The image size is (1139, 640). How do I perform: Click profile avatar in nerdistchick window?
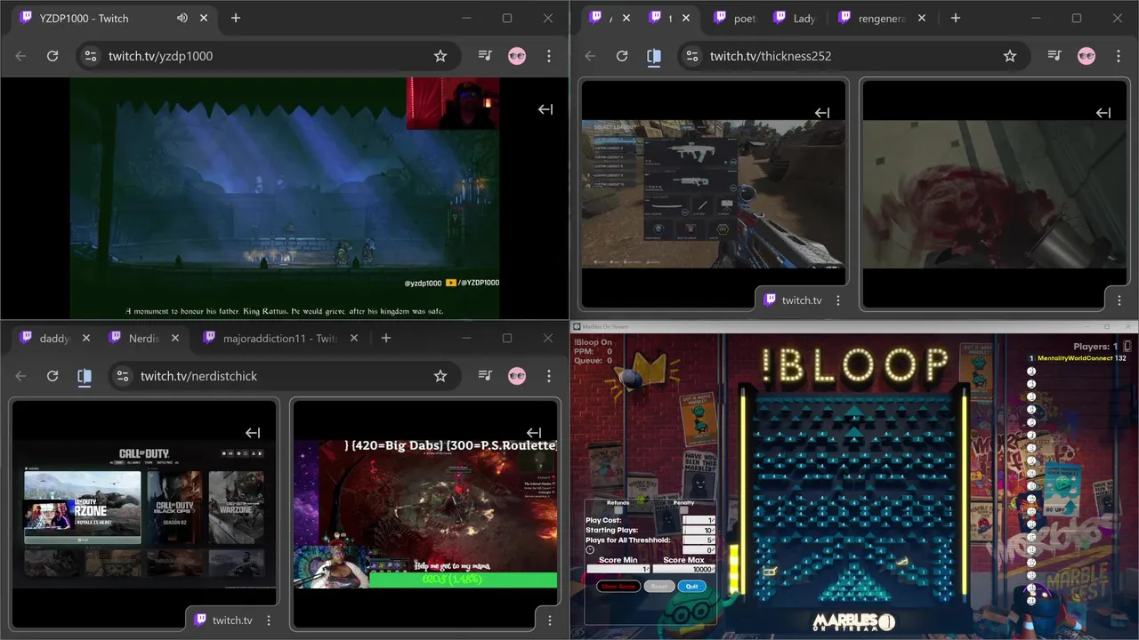click(517, 376)
